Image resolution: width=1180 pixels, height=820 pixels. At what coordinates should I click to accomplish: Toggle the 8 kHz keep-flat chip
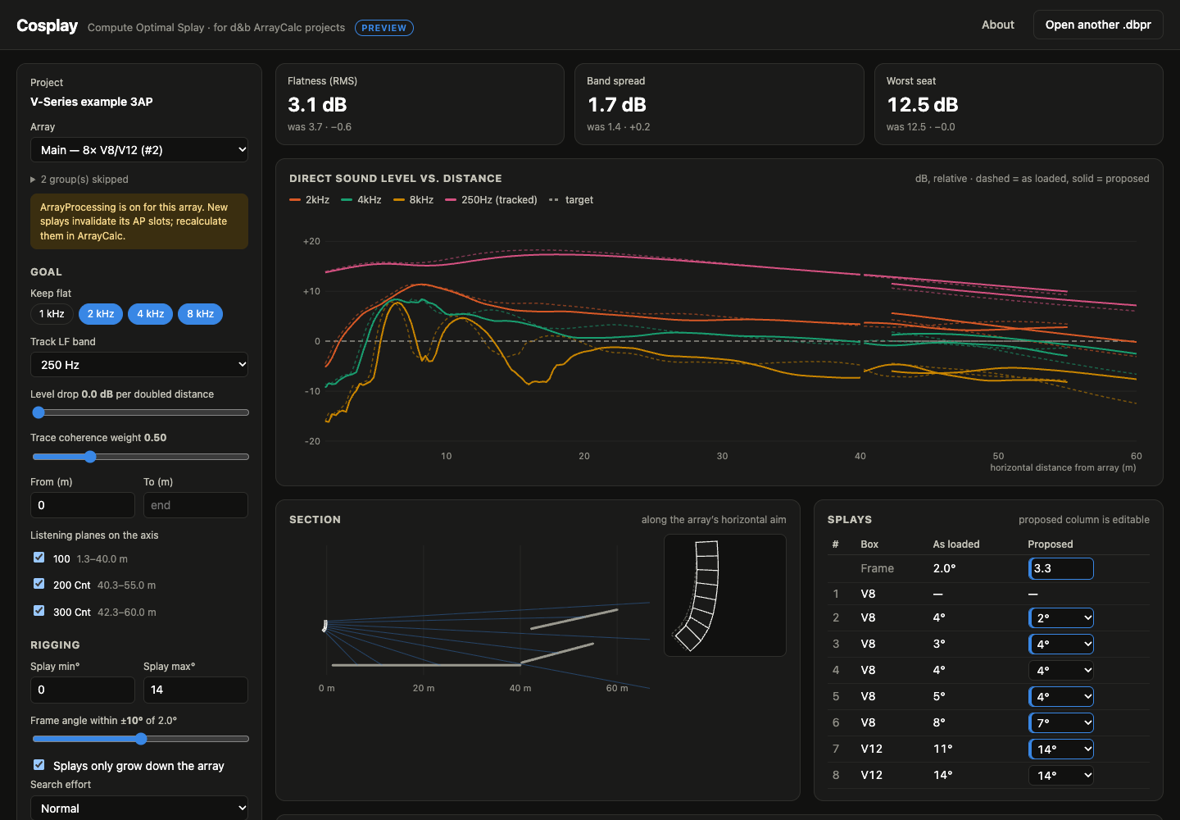(x=200, y=314)
